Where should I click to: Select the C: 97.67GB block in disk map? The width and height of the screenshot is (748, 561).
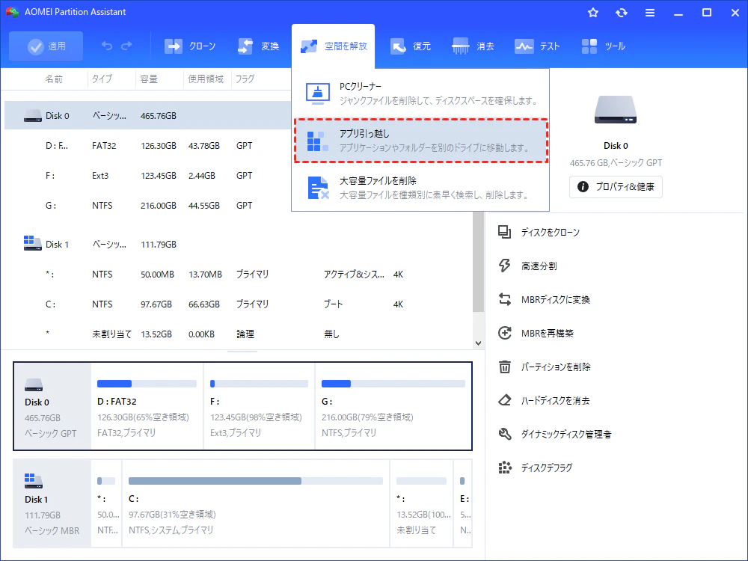point(256,503)
